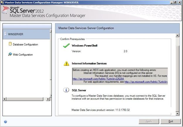Open the LinkId=226284 Microsoft link

pos(98,79)
